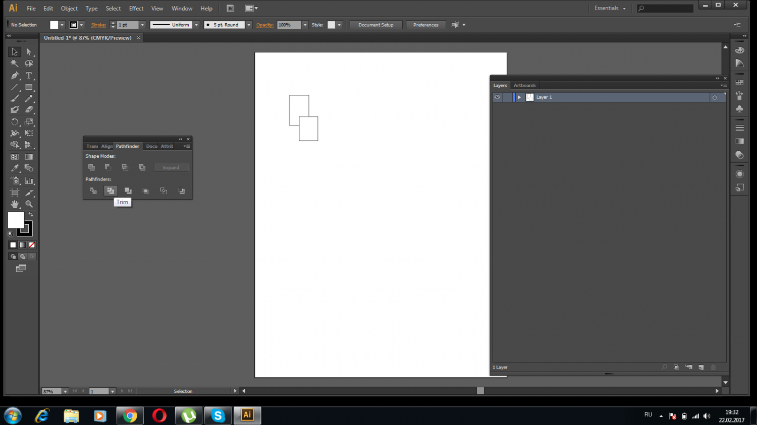757x425 pixels.
Task: Open the 5 pt. Round brush dropdown
Action: tap(249, 25)
